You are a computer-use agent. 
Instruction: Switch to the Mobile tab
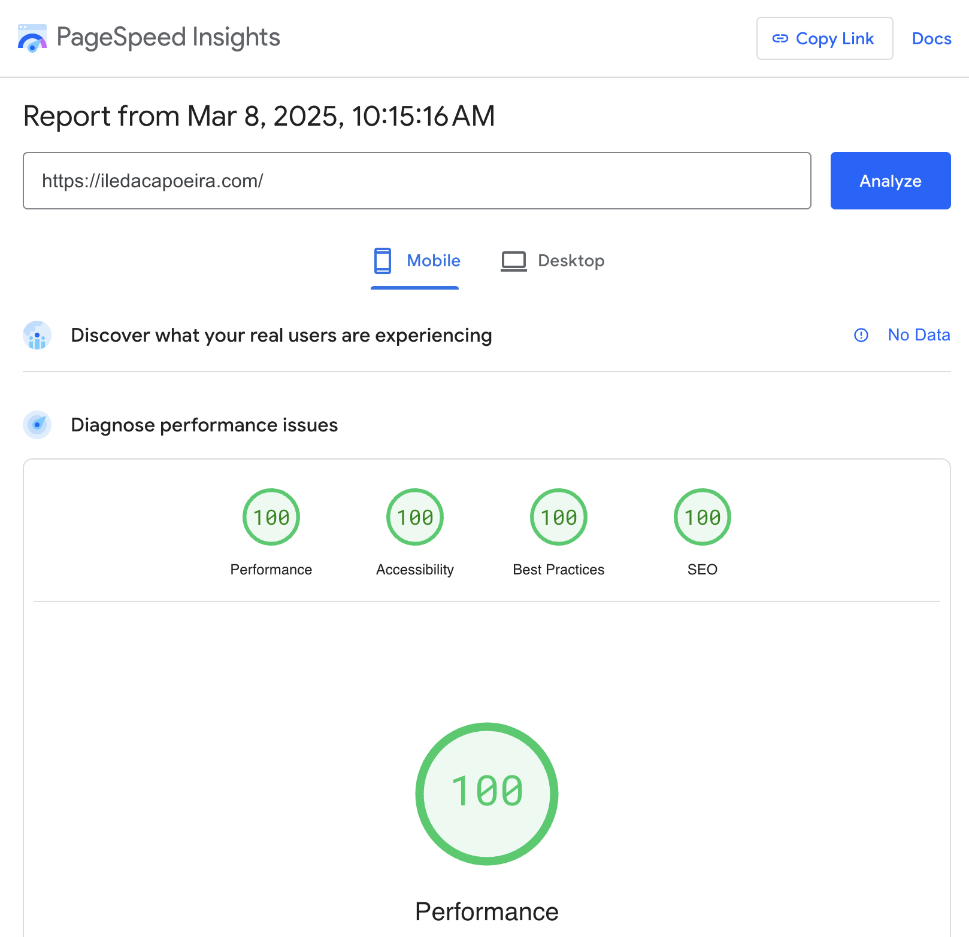[x=415, y=261]
